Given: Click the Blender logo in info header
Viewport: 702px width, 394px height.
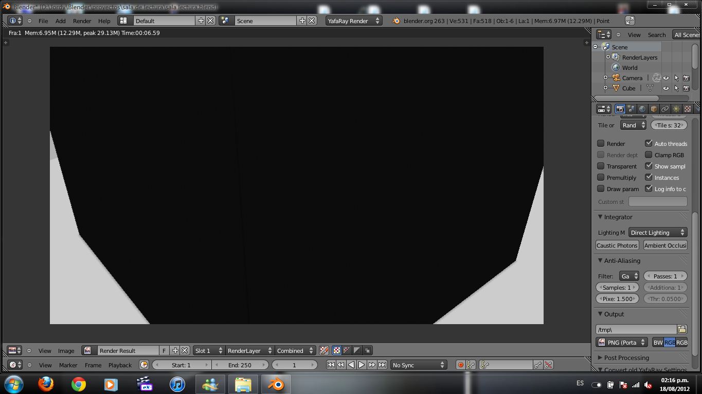Looking at the screenshot, I should (x=396, y=21).
